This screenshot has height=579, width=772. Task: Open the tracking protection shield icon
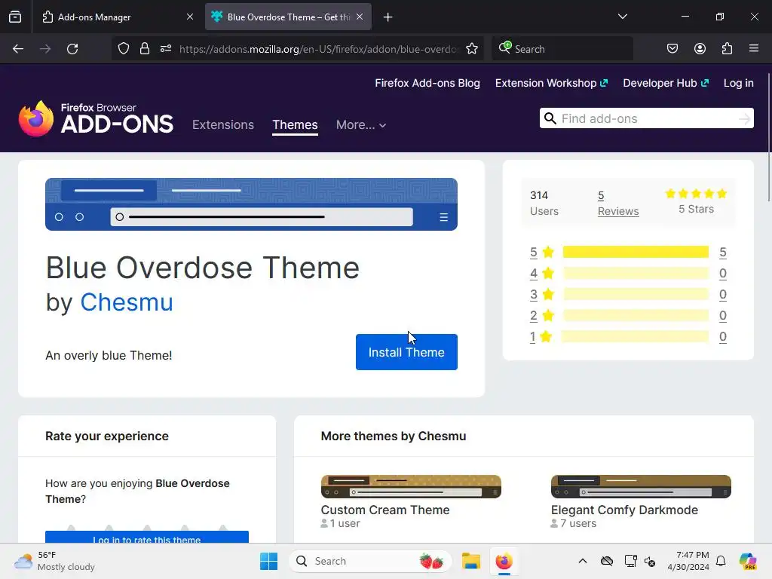(x=124, y=48)
